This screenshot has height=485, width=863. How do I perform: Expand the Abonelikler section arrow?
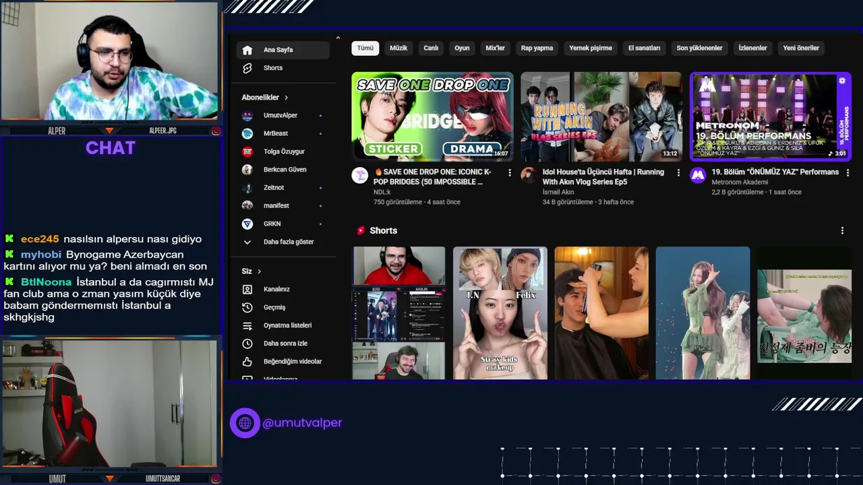coord(286,98)
